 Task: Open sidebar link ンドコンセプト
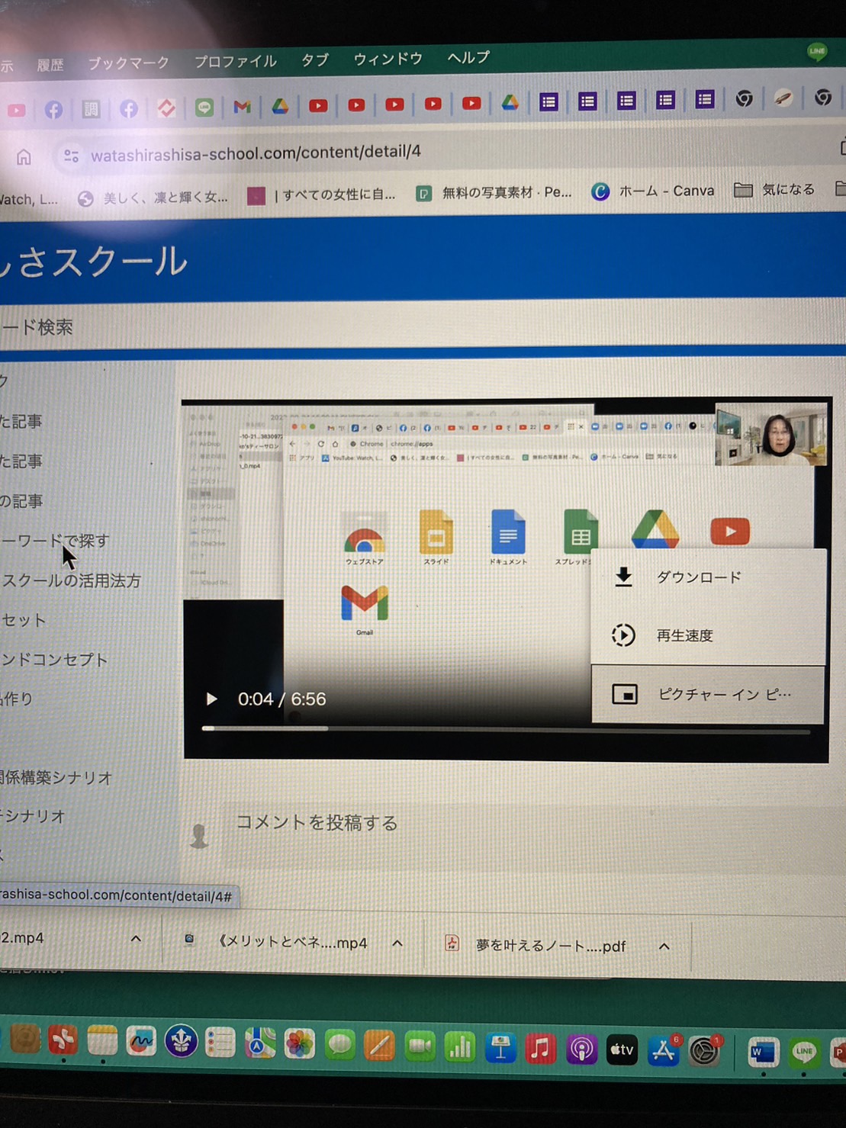54,660
